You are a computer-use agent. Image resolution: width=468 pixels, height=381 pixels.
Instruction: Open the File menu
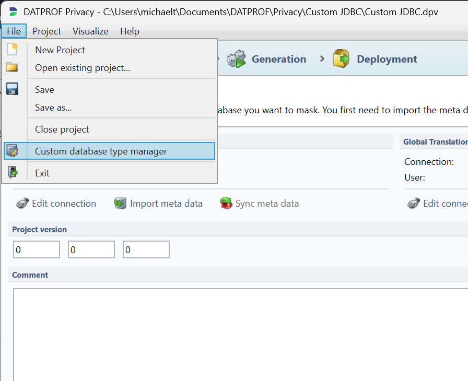(x=14, y=31)
